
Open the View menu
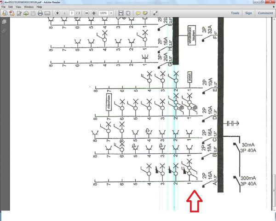pos(18,7)
